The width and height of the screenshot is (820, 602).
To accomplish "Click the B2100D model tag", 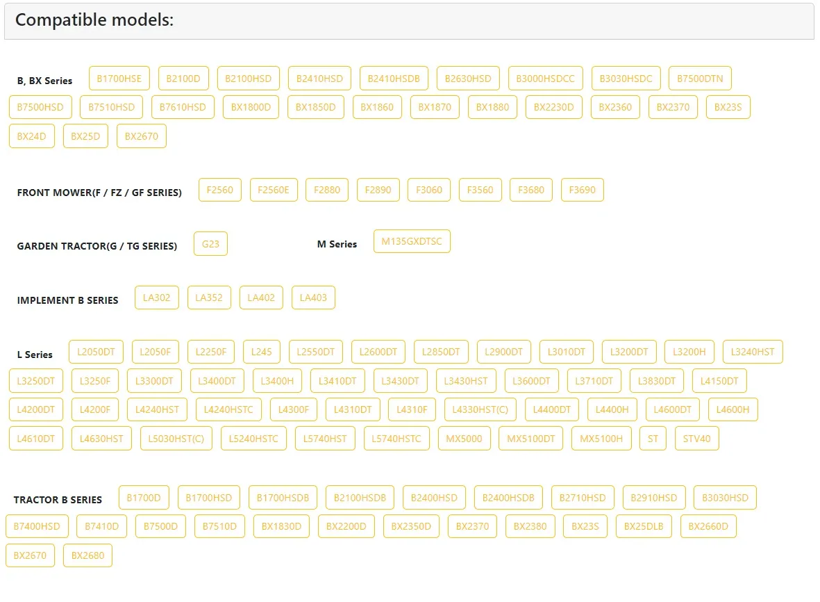I will click(x=183, y=79).
